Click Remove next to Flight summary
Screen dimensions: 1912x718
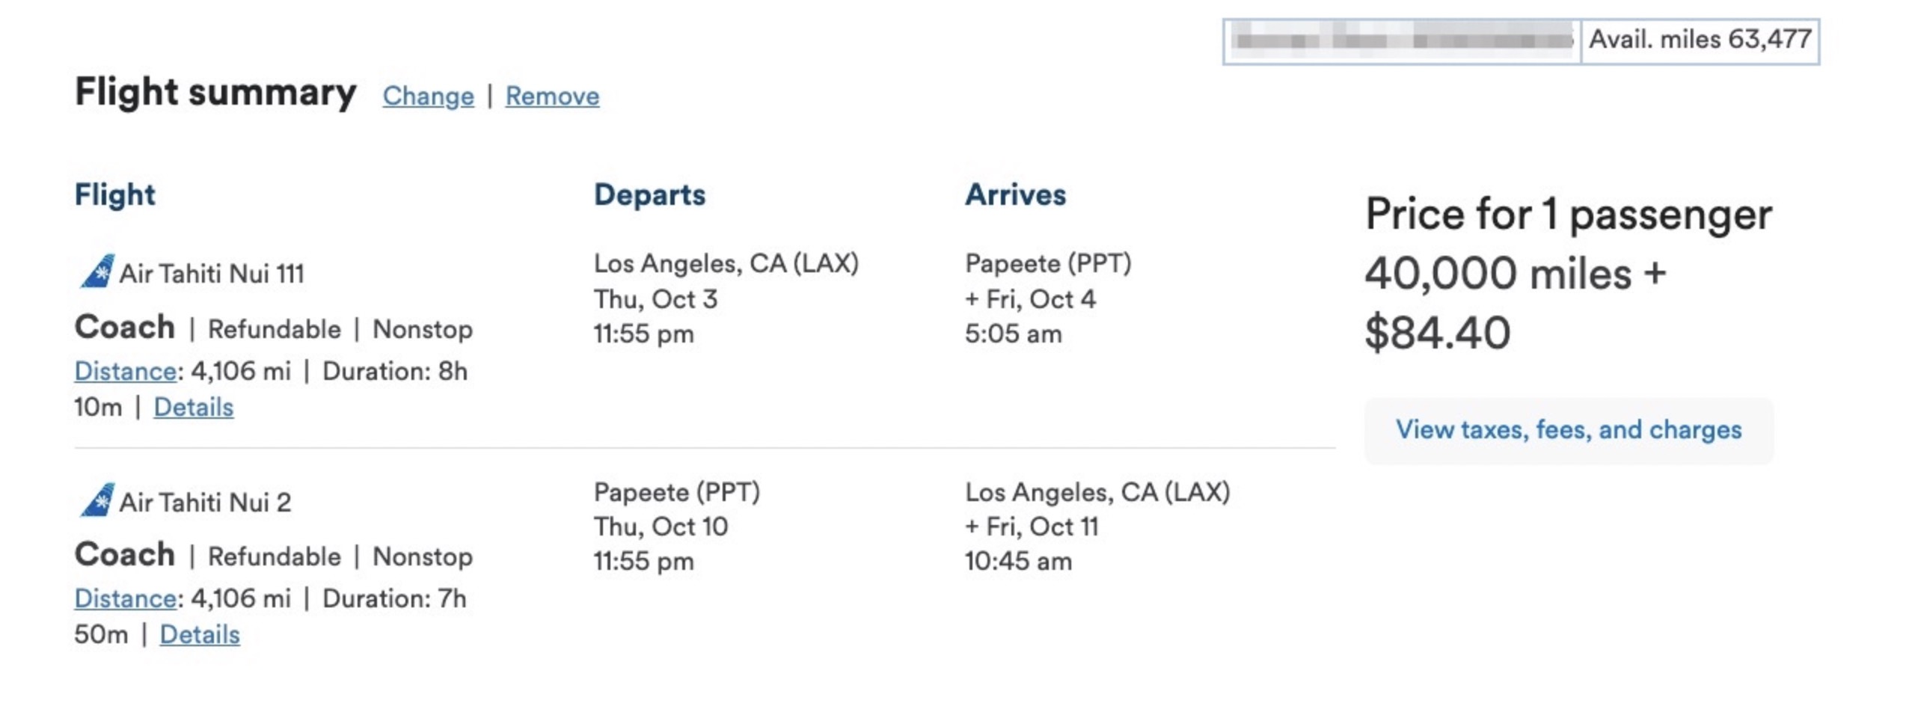pyautogui.click(x=552, y=96)
